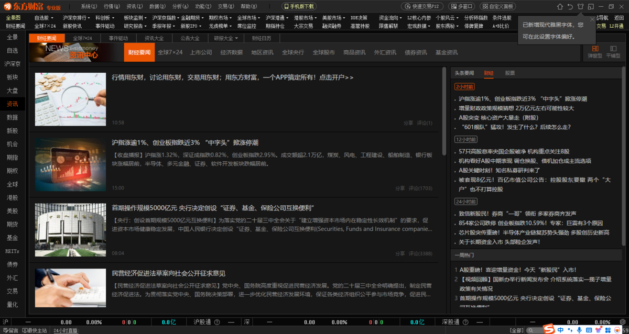Select 量化 in the left sidebar
The height and width of the screenshot is (334, 629).
tap(12, 305)
